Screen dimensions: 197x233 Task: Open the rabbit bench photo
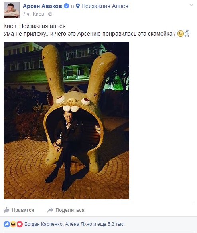(x=67, y=120)
